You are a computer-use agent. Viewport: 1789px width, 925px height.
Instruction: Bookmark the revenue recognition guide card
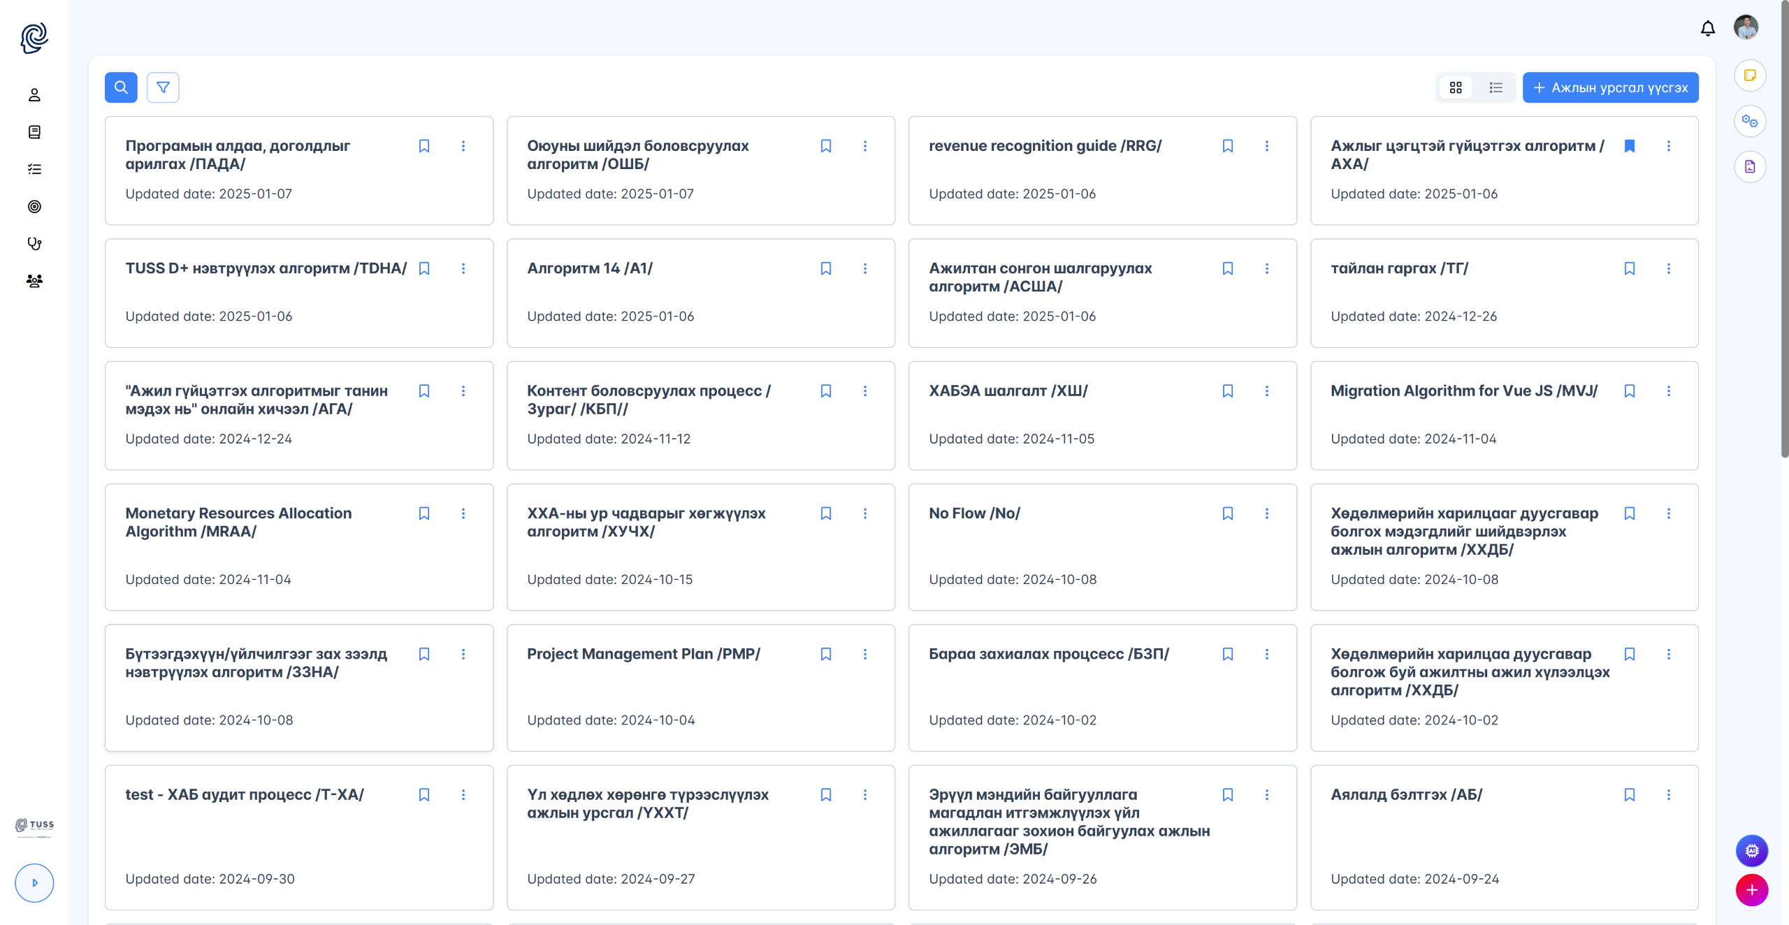[x=1227, y=146]
